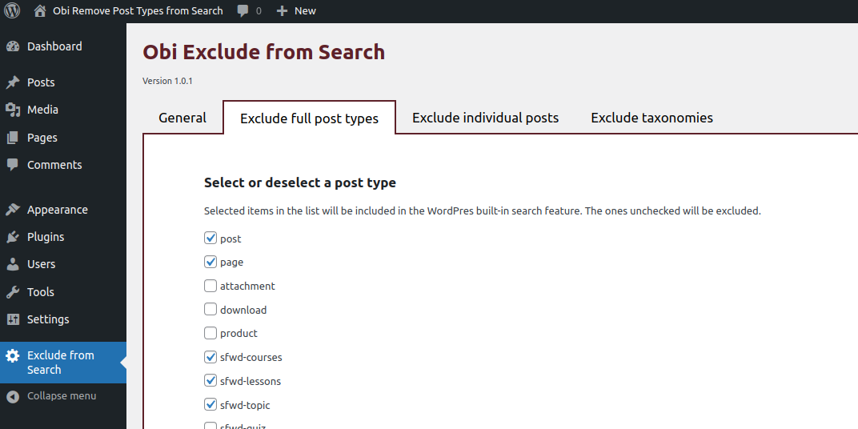Click the sfwd-lessons label text
This screenshot has height=429, width=858.
pos(251,381)
